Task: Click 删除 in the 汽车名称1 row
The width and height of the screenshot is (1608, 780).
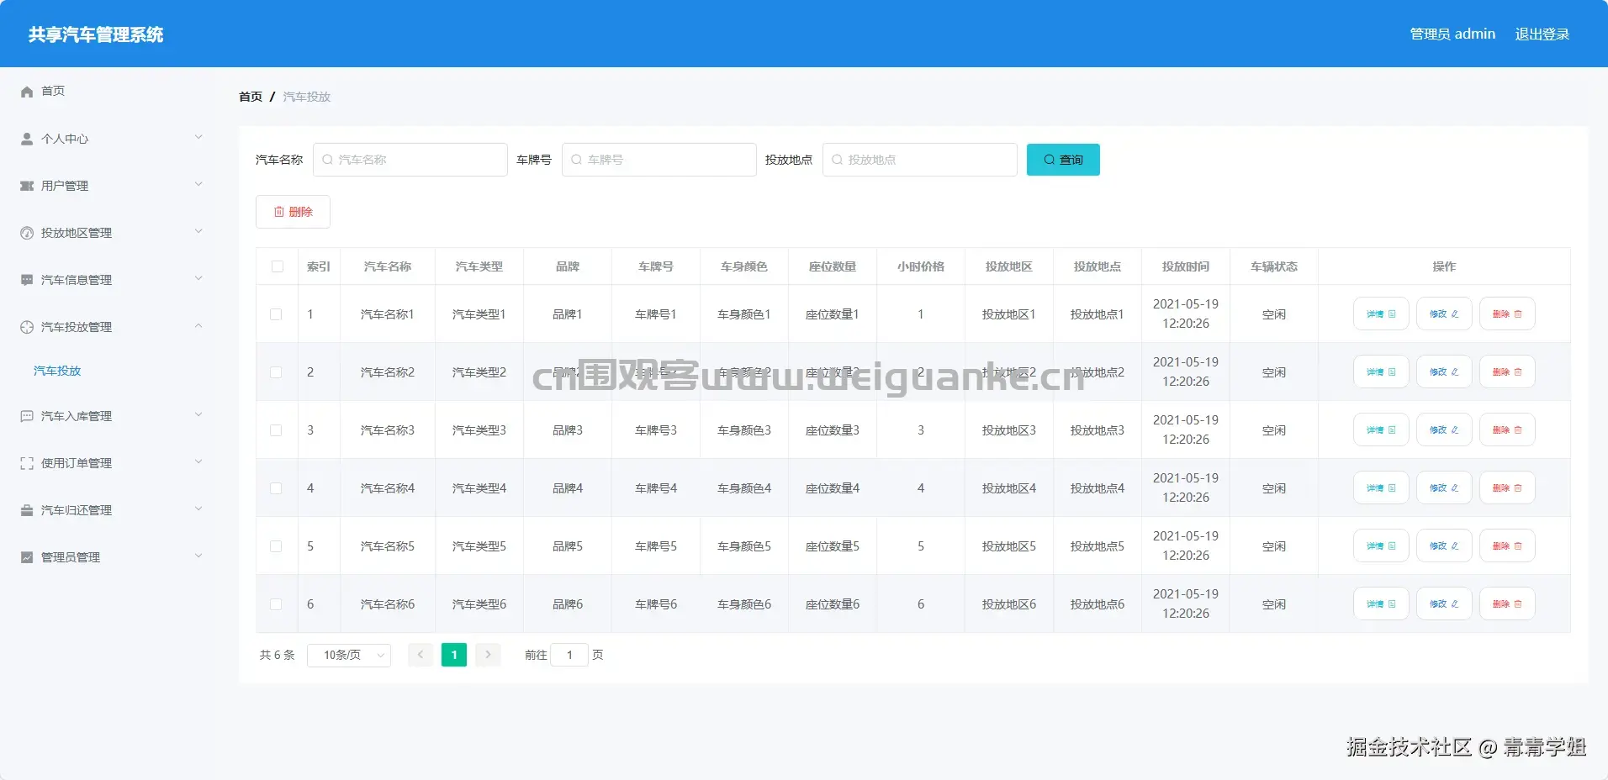Action: coord(1507,314)
